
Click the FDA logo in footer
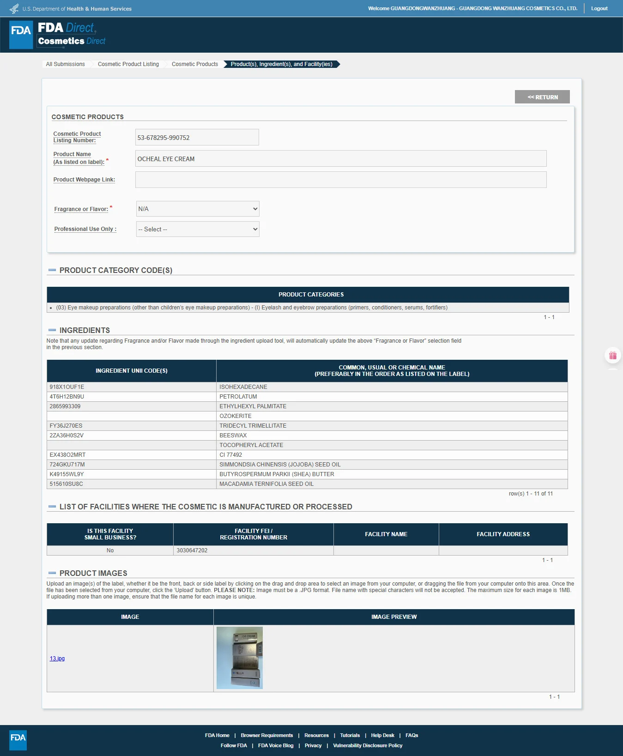18,740
